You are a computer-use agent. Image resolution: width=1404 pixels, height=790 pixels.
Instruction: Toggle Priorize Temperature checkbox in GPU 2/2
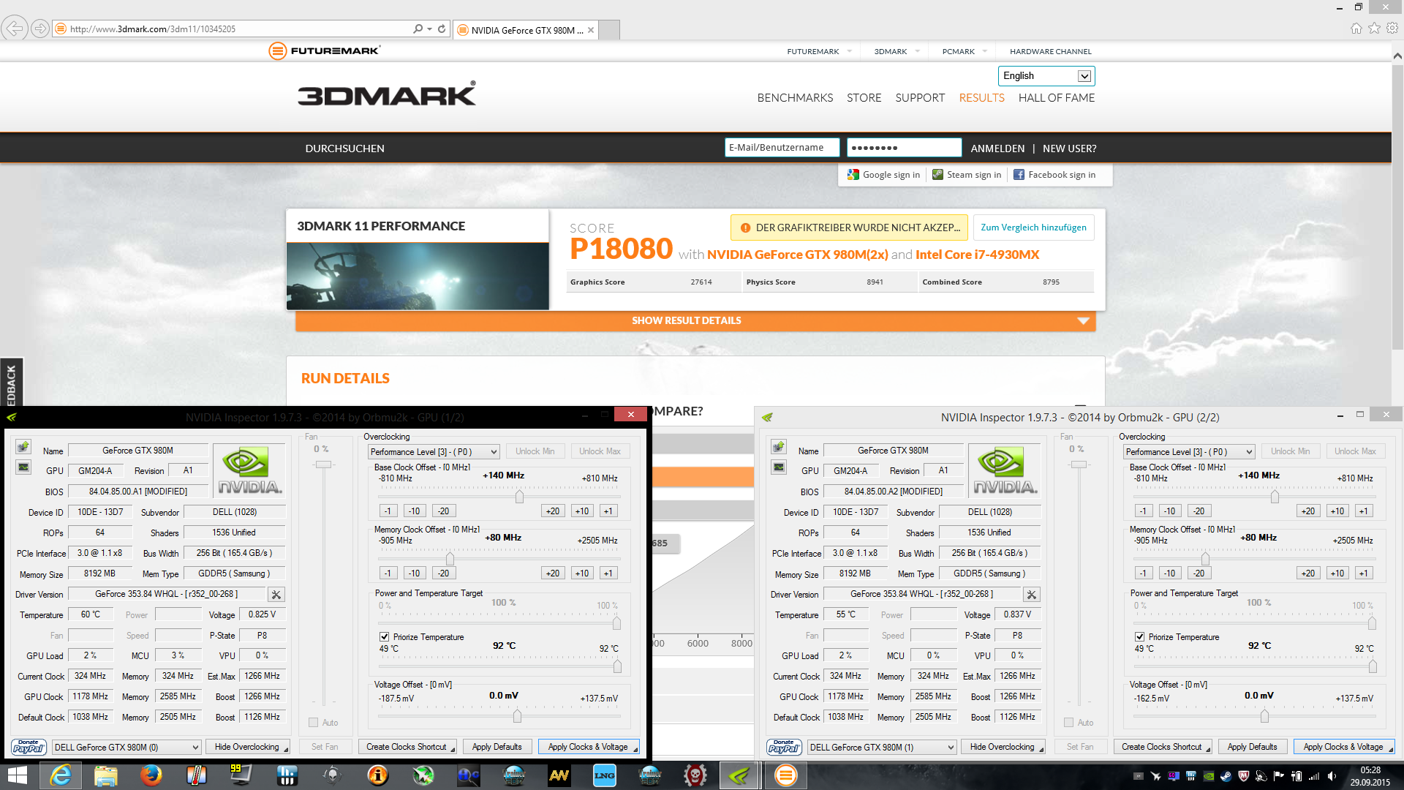click(x=1139, y=637)
